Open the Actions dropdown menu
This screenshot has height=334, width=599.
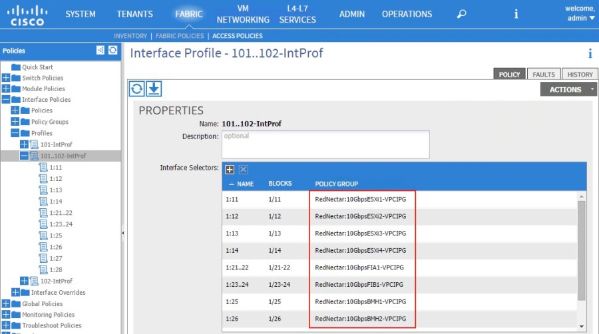tap(568, 90)
